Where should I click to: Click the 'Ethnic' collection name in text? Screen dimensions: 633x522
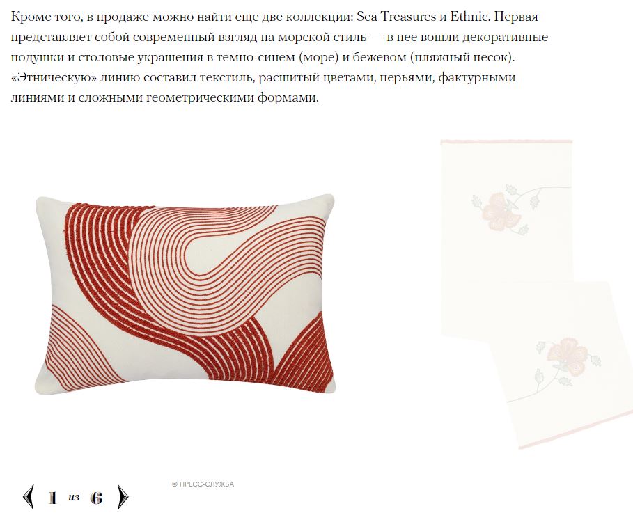(x=468, y=17)
